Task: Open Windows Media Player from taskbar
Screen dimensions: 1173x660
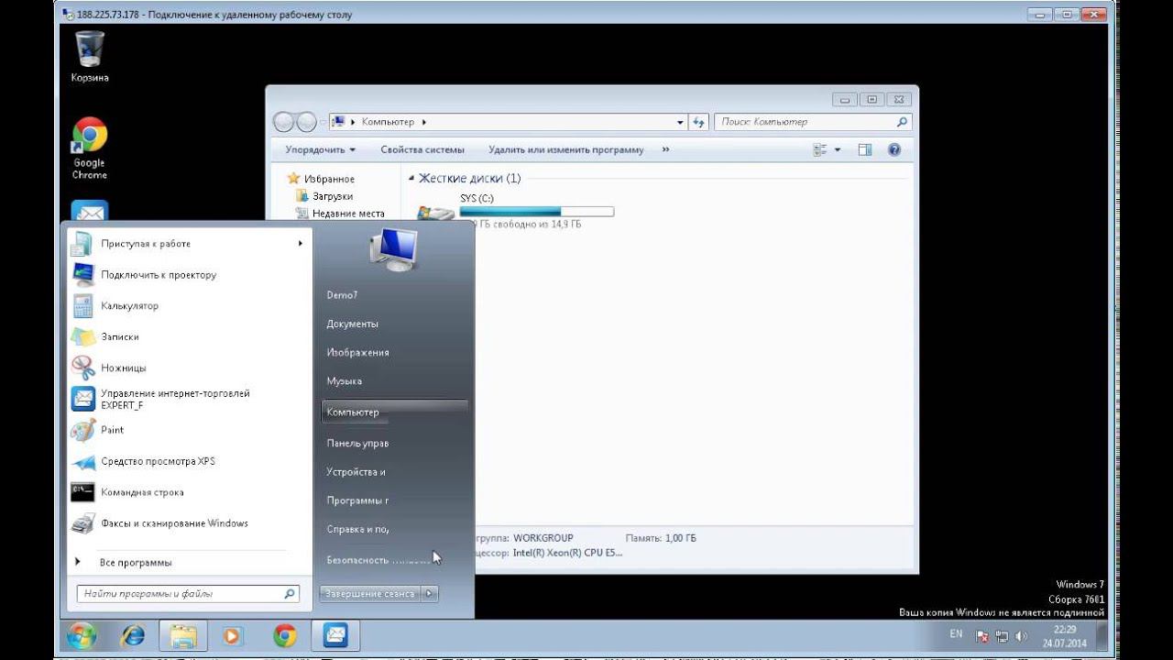Action: (x=232, y=635)
